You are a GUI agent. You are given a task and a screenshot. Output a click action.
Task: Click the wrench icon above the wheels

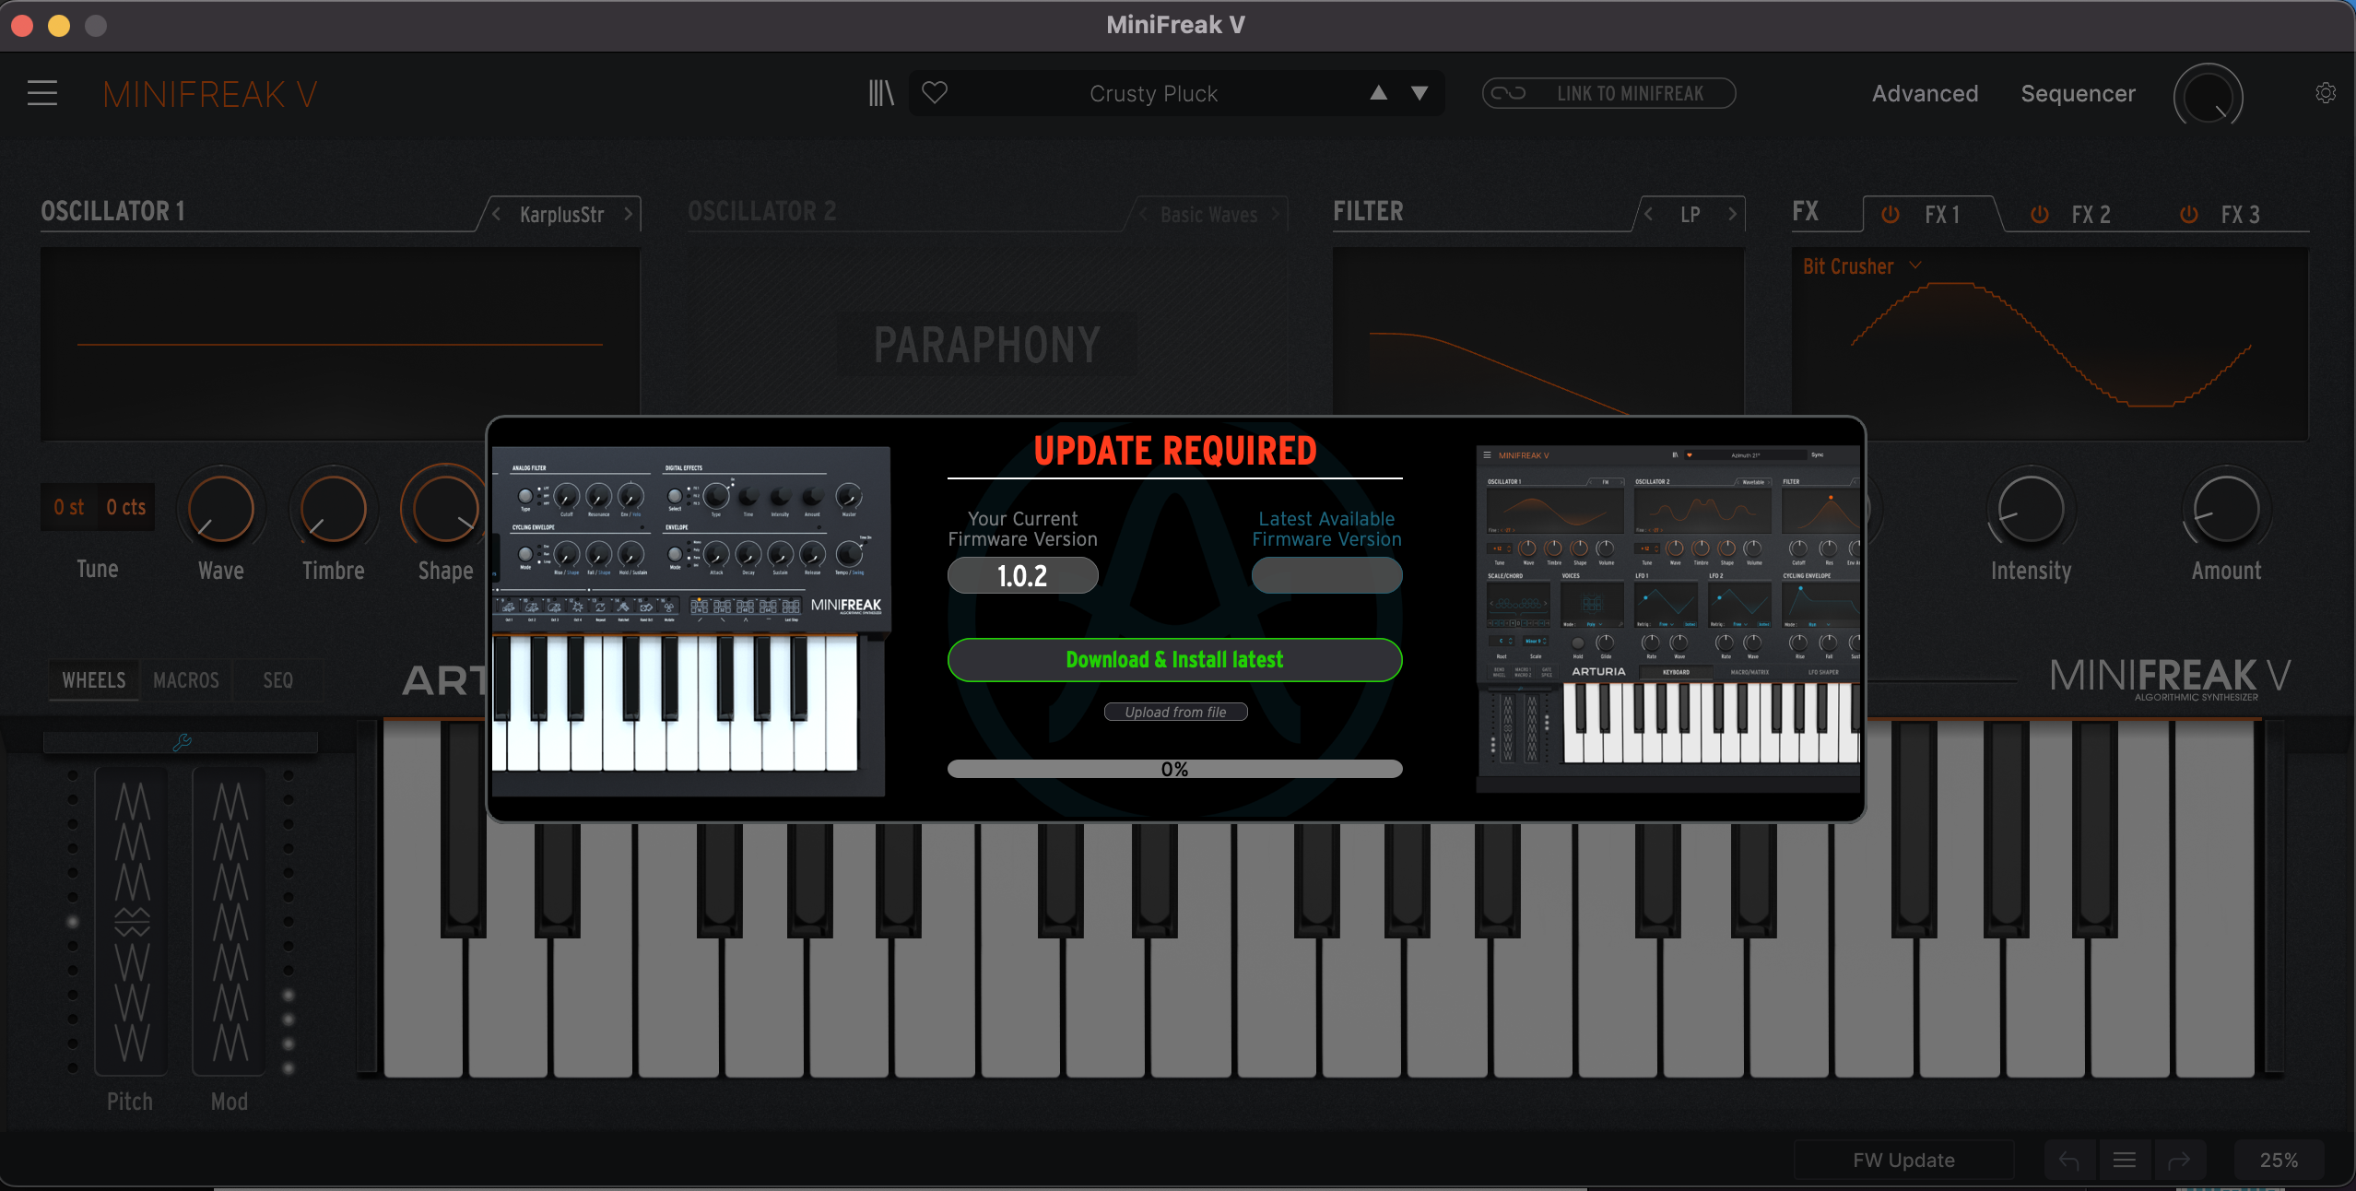pyautogui.click(x=182, y=742)
